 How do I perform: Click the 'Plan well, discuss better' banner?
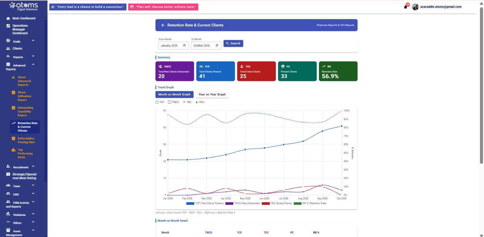[x=163, y=7]
